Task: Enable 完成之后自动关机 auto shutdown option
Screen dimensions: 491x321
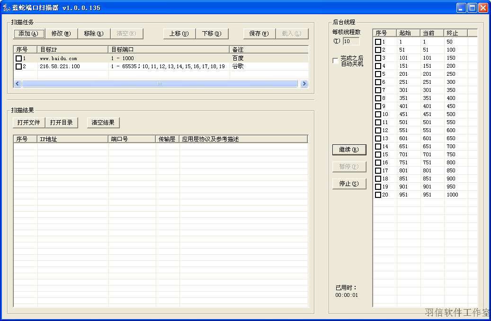Action: pyautogui.click(x=336, y=61)
